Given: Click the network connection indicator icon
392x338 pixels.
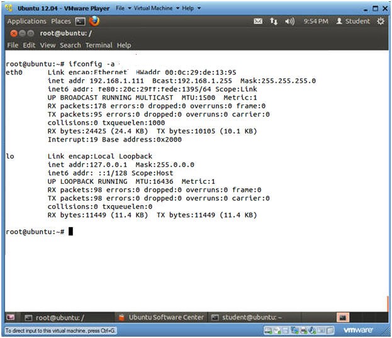Looking at the screenshot, I should (x=274, y=21).
